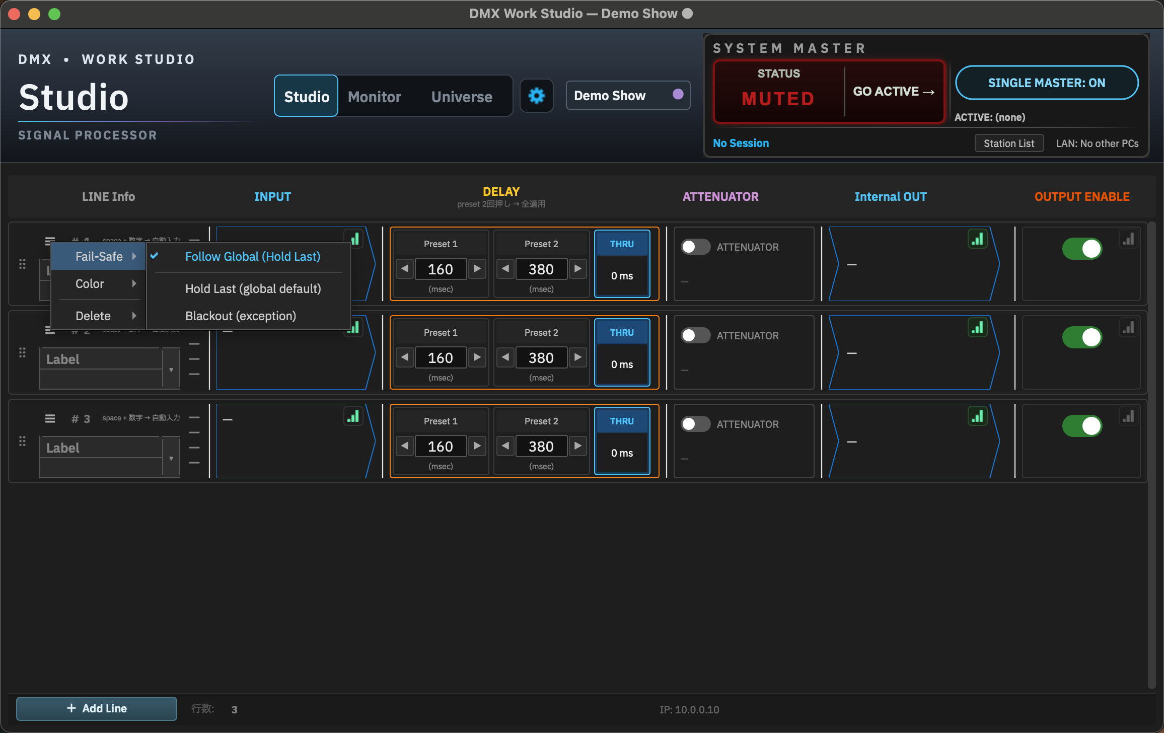The width and height of the screenshot is (1164, 733).
Task: Disable line 3 output enable switch
Action: pyautogui.click(x=1082, y=426)
